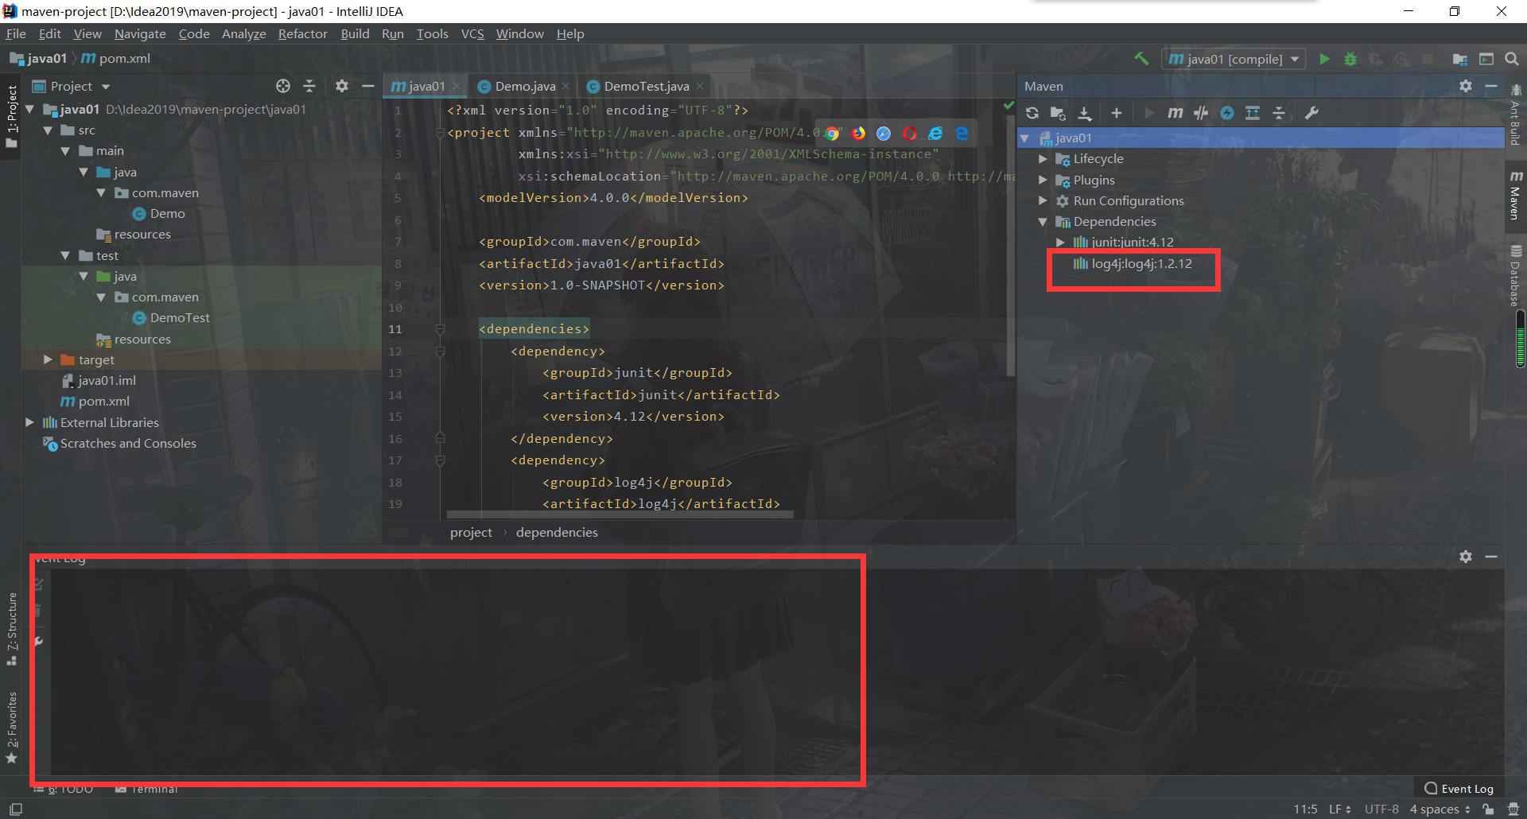Image resolution: width=1527 pixels, height=819 pixels.
Task: Open Event Log panel gear options
Action: (x=1466, y=557)
